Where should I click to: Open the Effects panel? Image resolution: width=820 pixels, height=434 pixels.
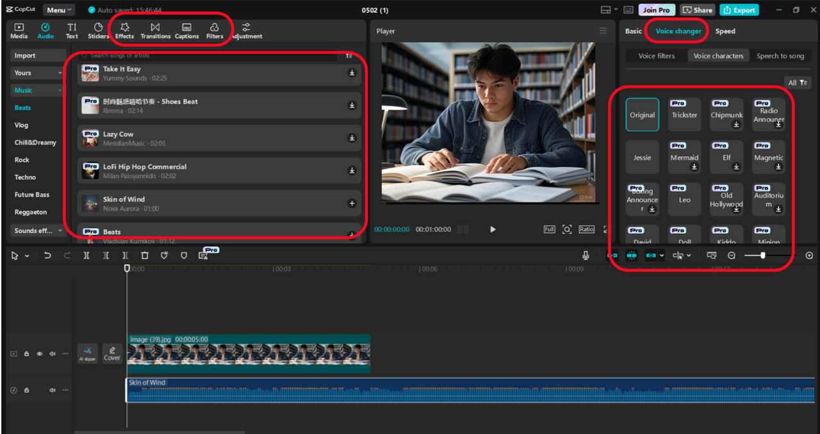(125, 31)
